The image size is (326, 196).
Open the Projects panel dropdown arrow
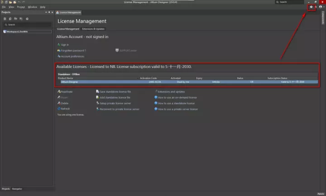click(x=45, y=12)
